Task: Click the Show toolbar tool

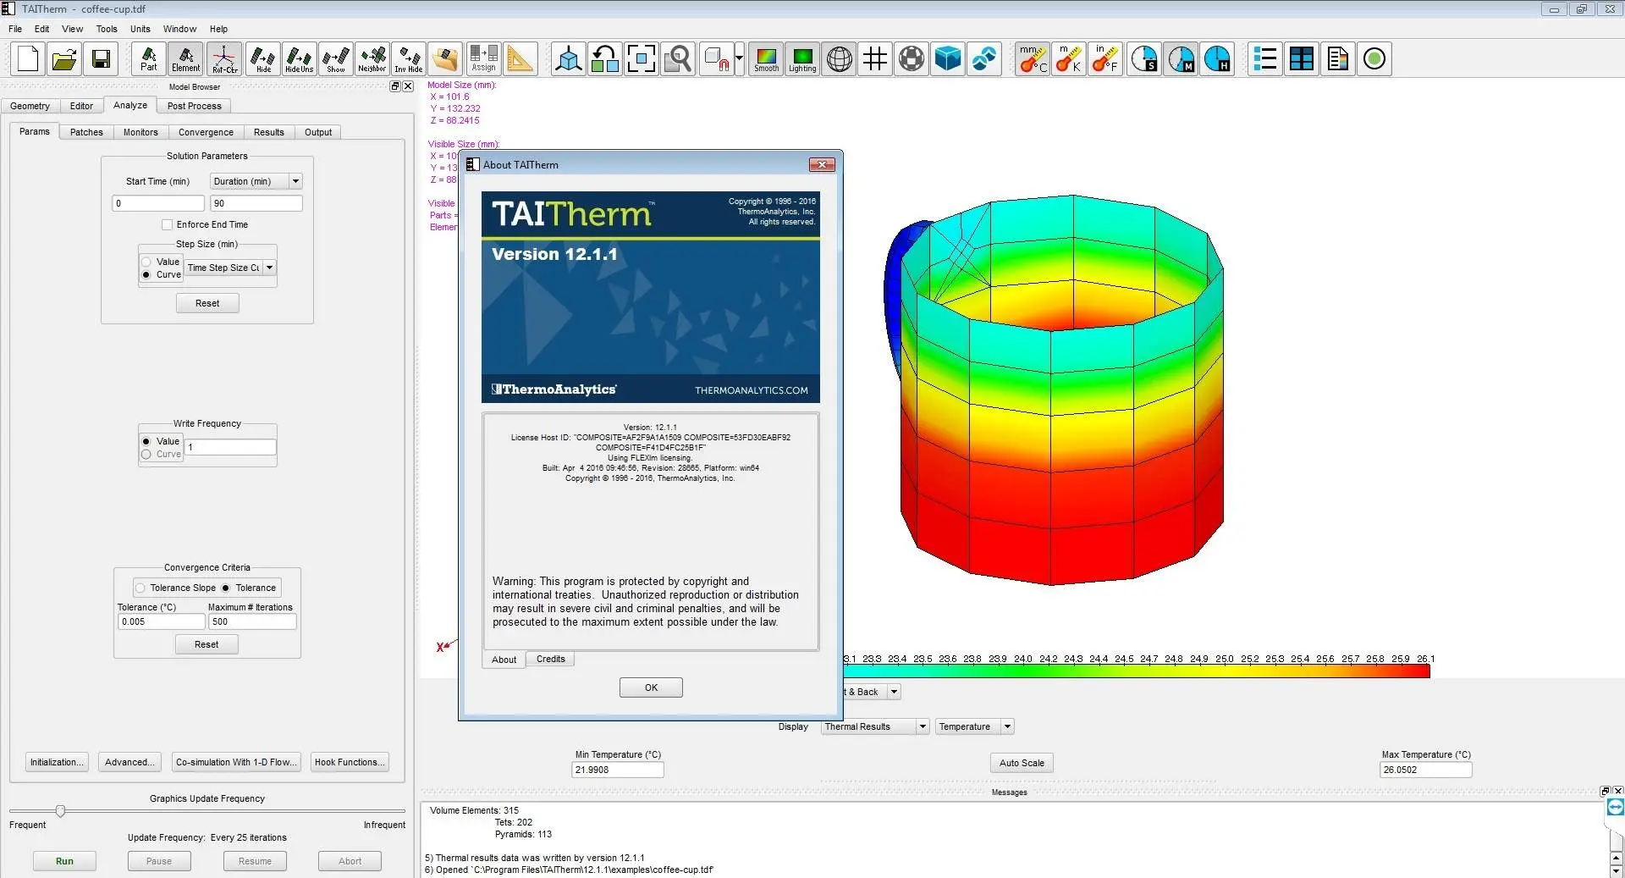Action: point(336,59)
